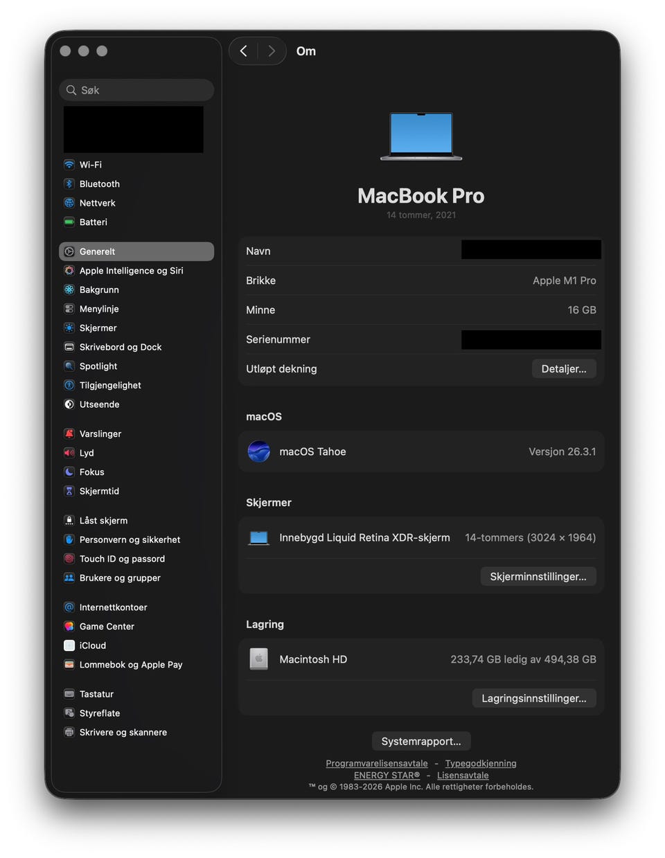Open the Skjermtid hourglass icon
Viewport: 665px width, 858px height.
69,491
